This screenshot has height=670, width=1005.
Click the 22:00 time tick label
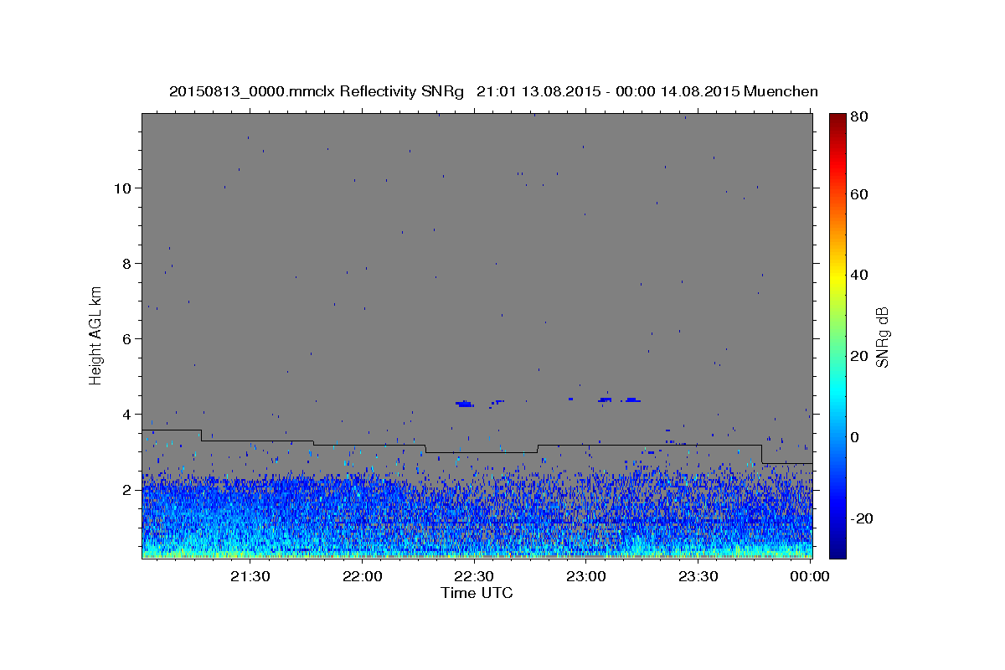point(362,576)
